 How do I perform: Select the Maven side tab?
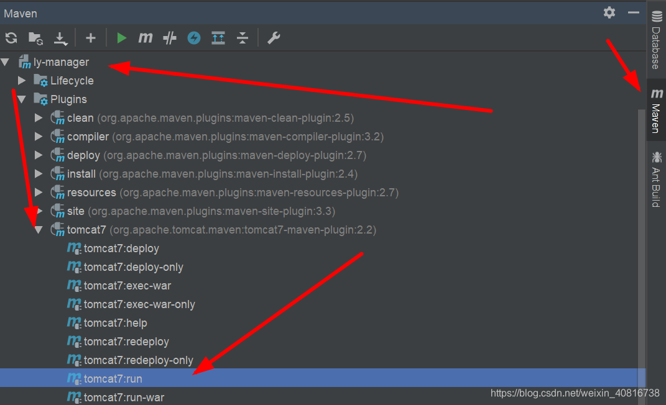657,111
